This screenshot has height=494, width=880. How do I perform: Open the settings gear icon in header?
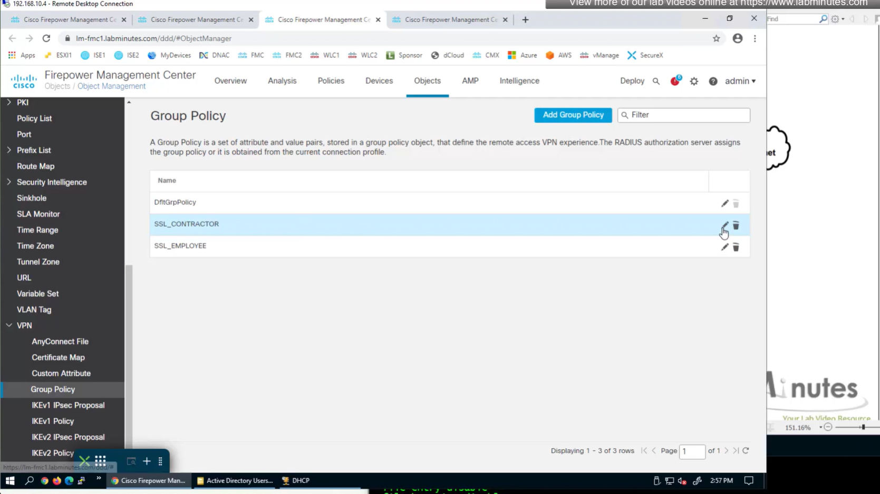click(694, 81)
